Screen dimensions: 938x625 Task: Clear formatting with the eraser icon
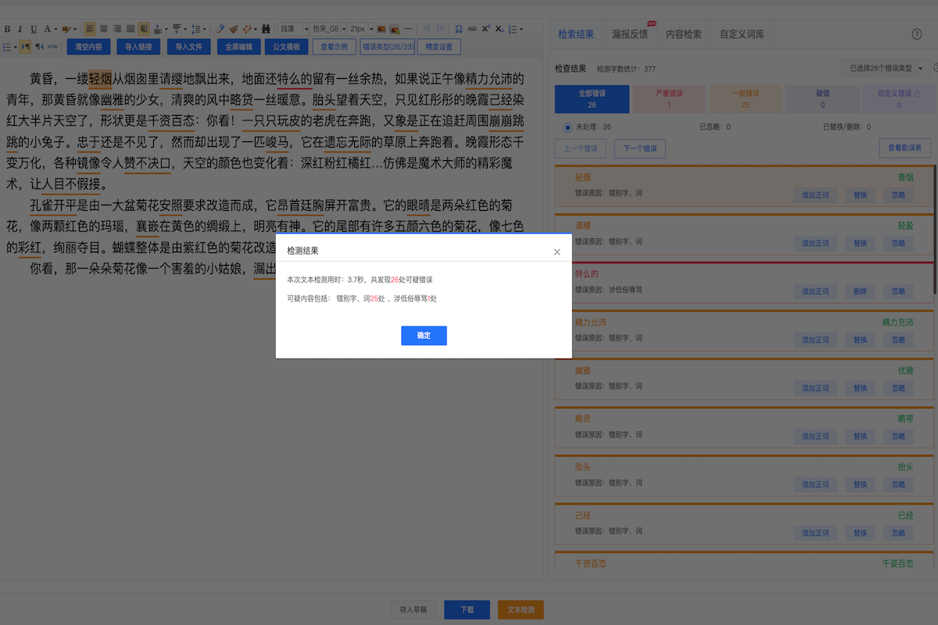pyautogui.click(x=219, y=27)
